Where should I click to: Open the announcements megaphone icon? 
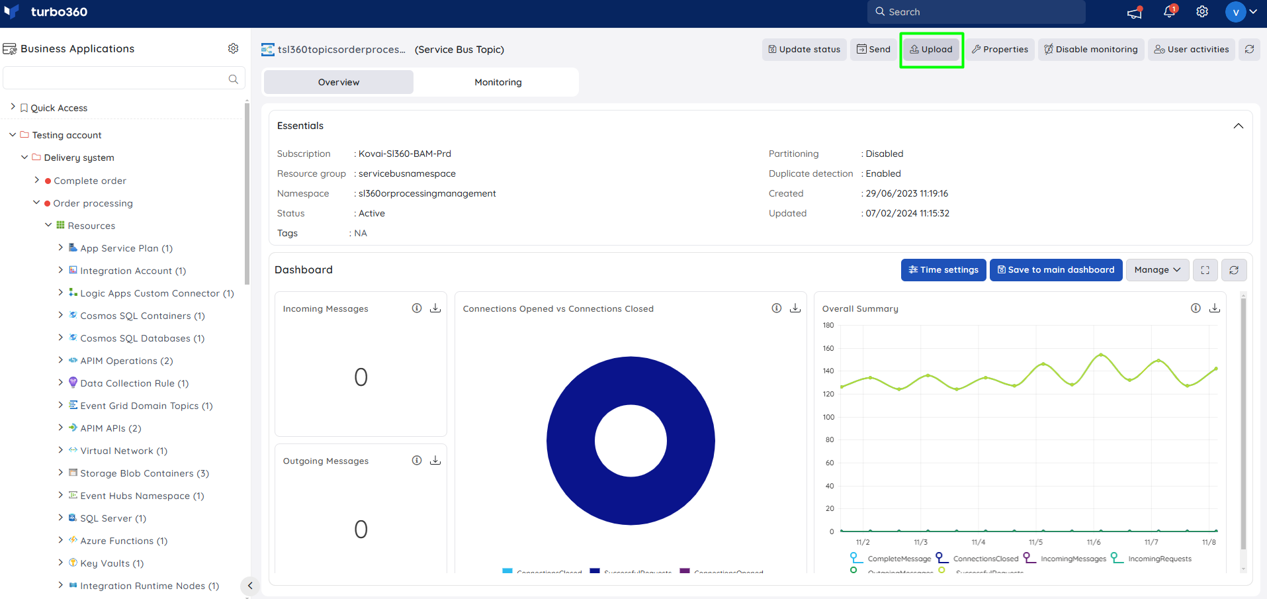[x=1135, y=12]
